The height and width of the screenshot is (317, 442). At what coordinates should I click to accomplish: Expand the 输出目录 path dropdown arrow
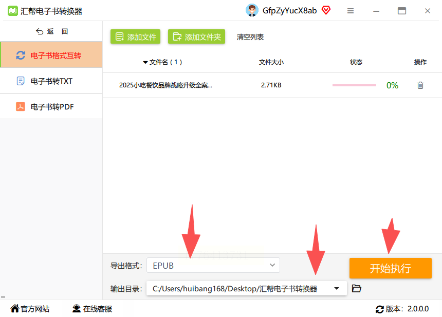[336, 288]
